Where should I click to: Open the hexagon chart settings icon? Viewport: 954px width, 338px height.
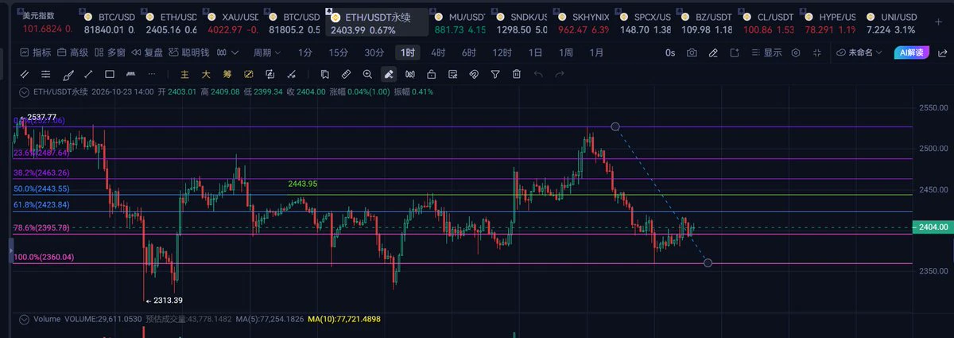(796, 52)
